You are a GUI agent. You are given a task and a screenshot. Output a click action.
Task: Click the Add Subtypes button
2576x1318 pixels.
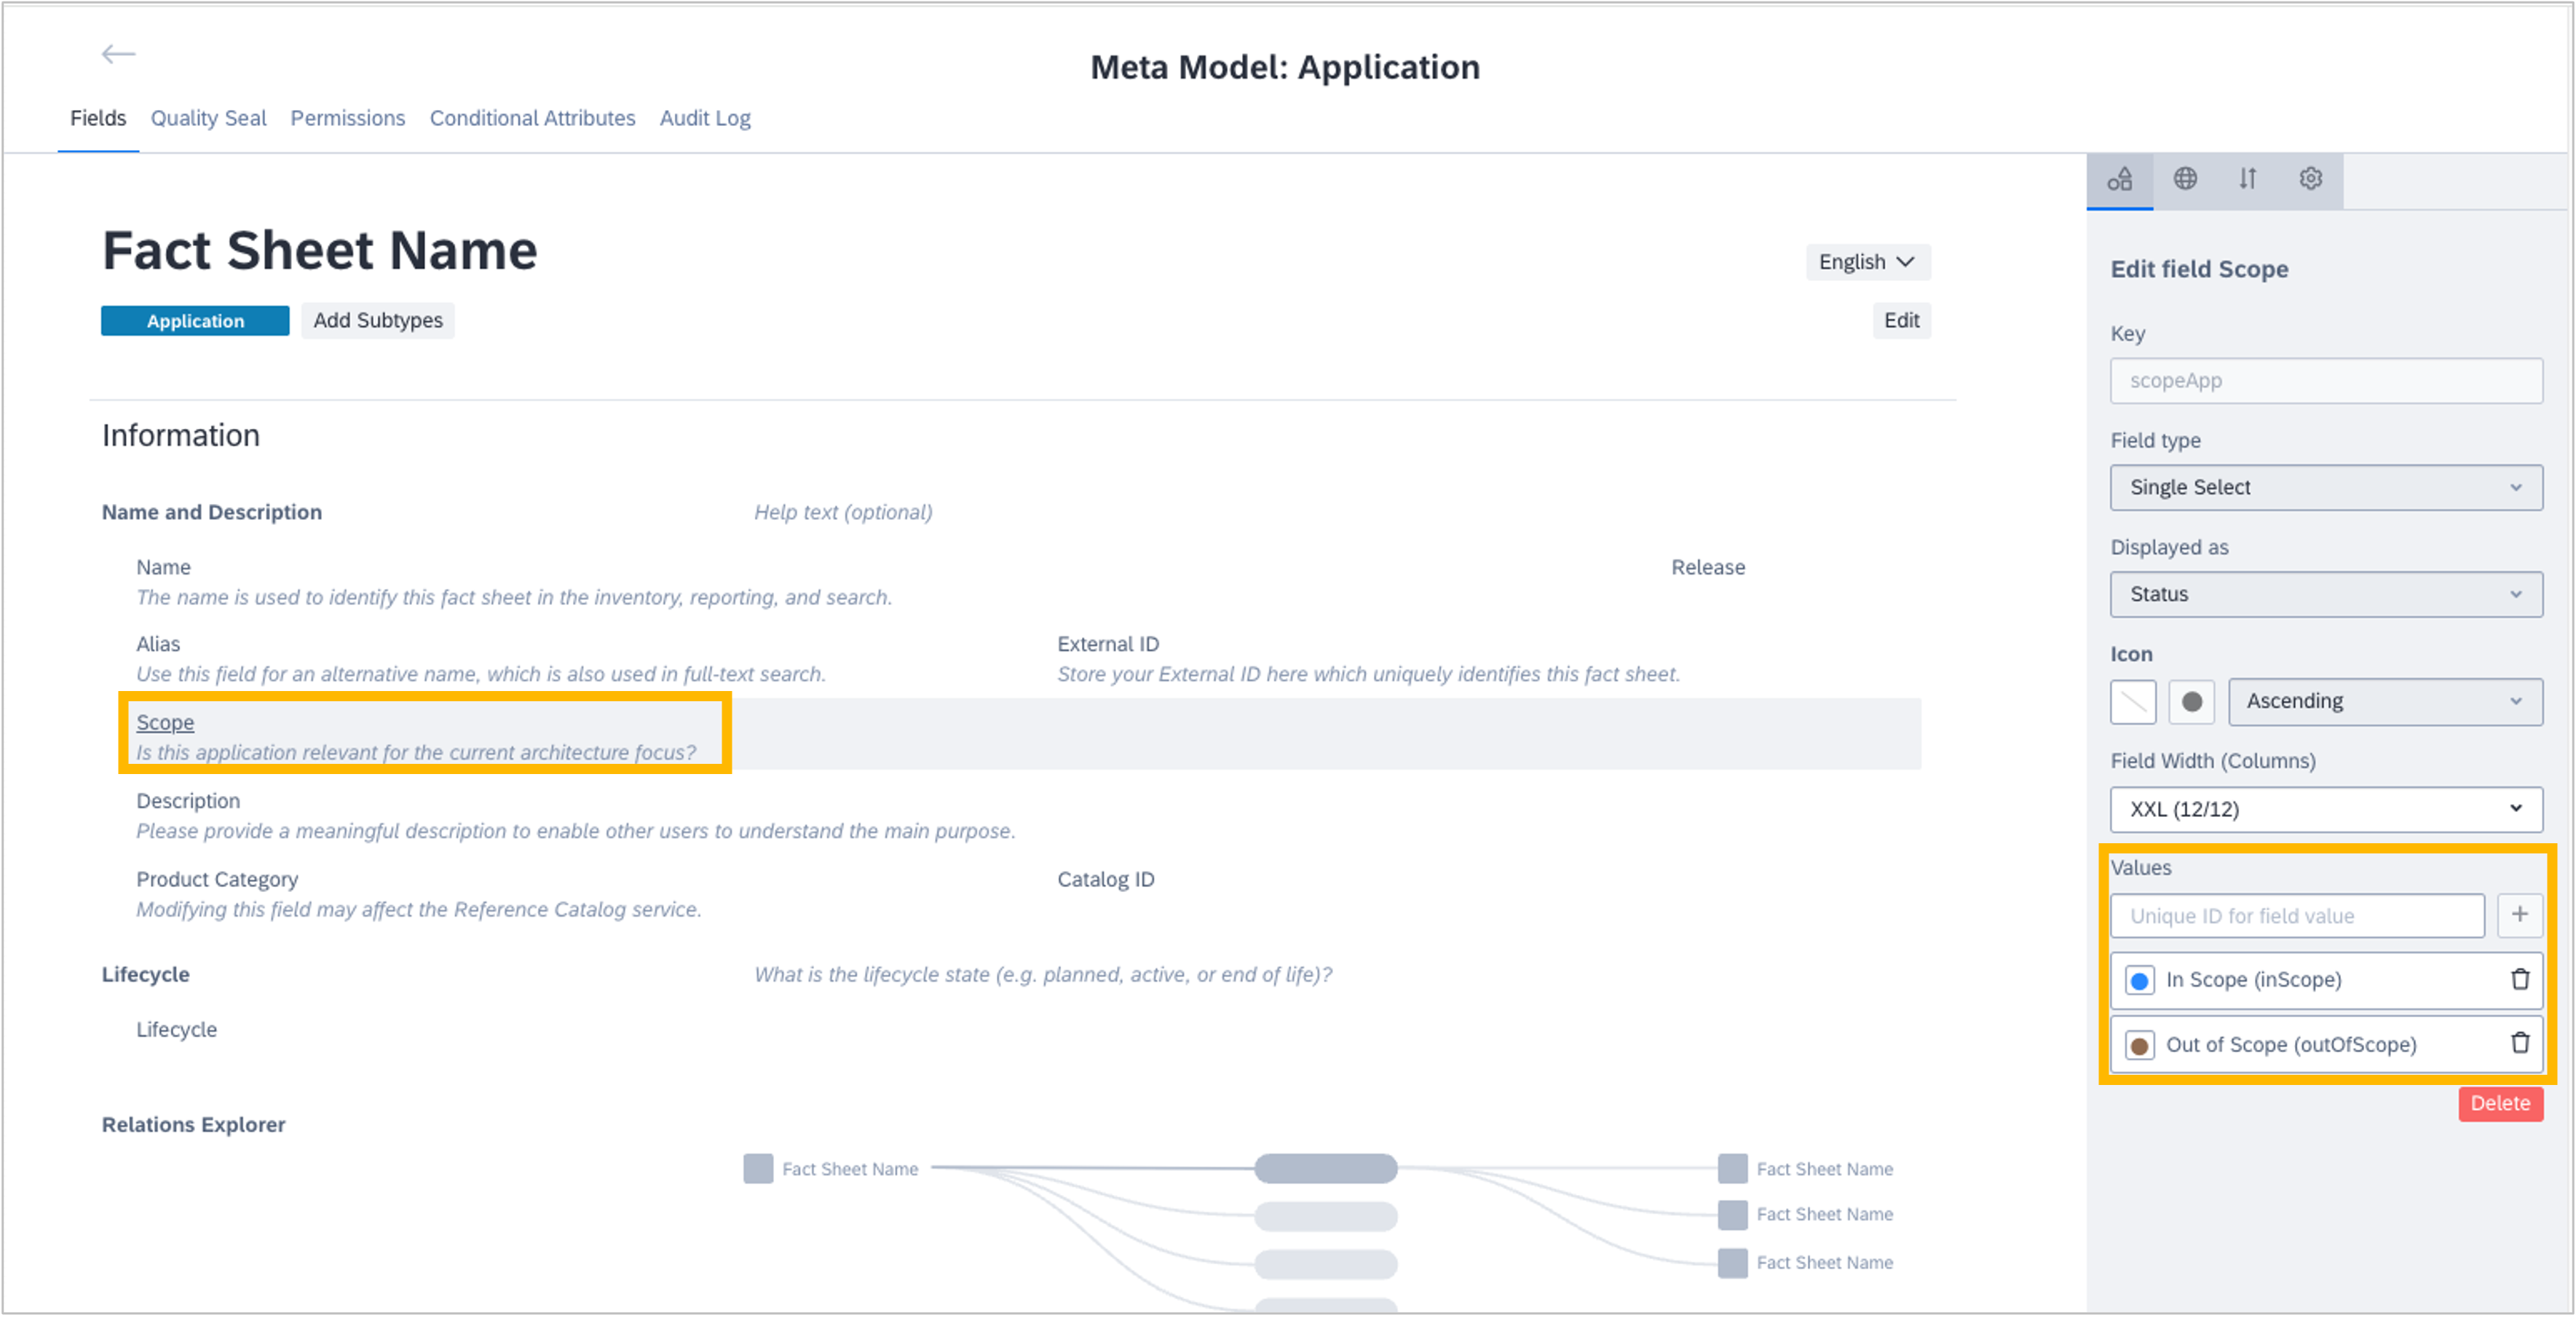pyautogui.click(x=377, y=321)
